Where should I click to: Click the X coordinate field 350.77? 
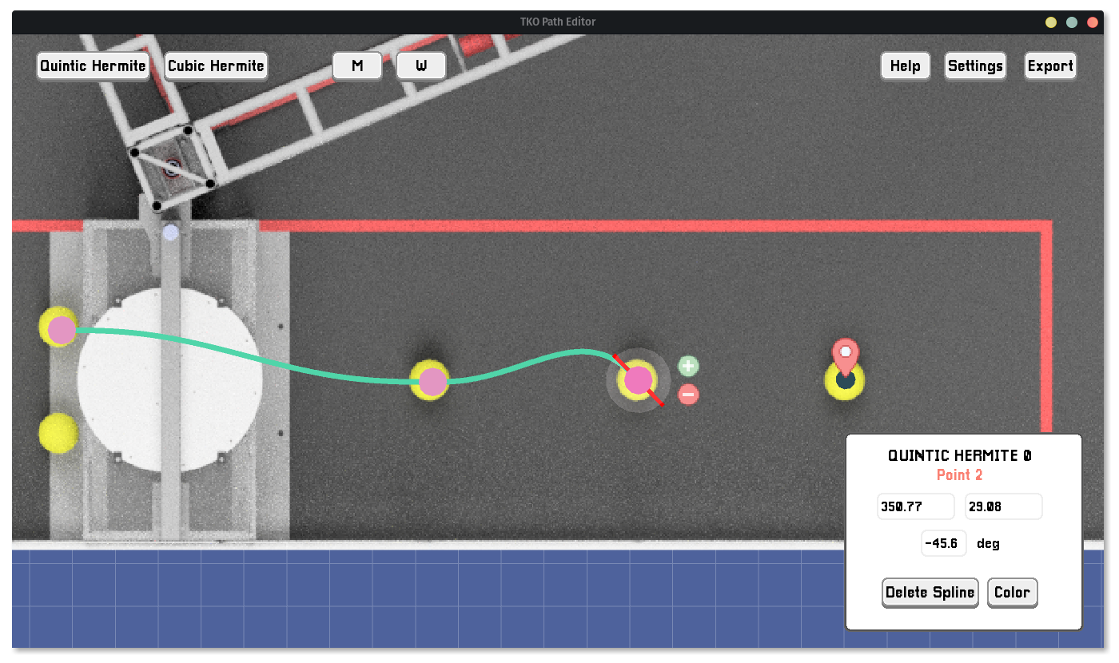(916, 506)
